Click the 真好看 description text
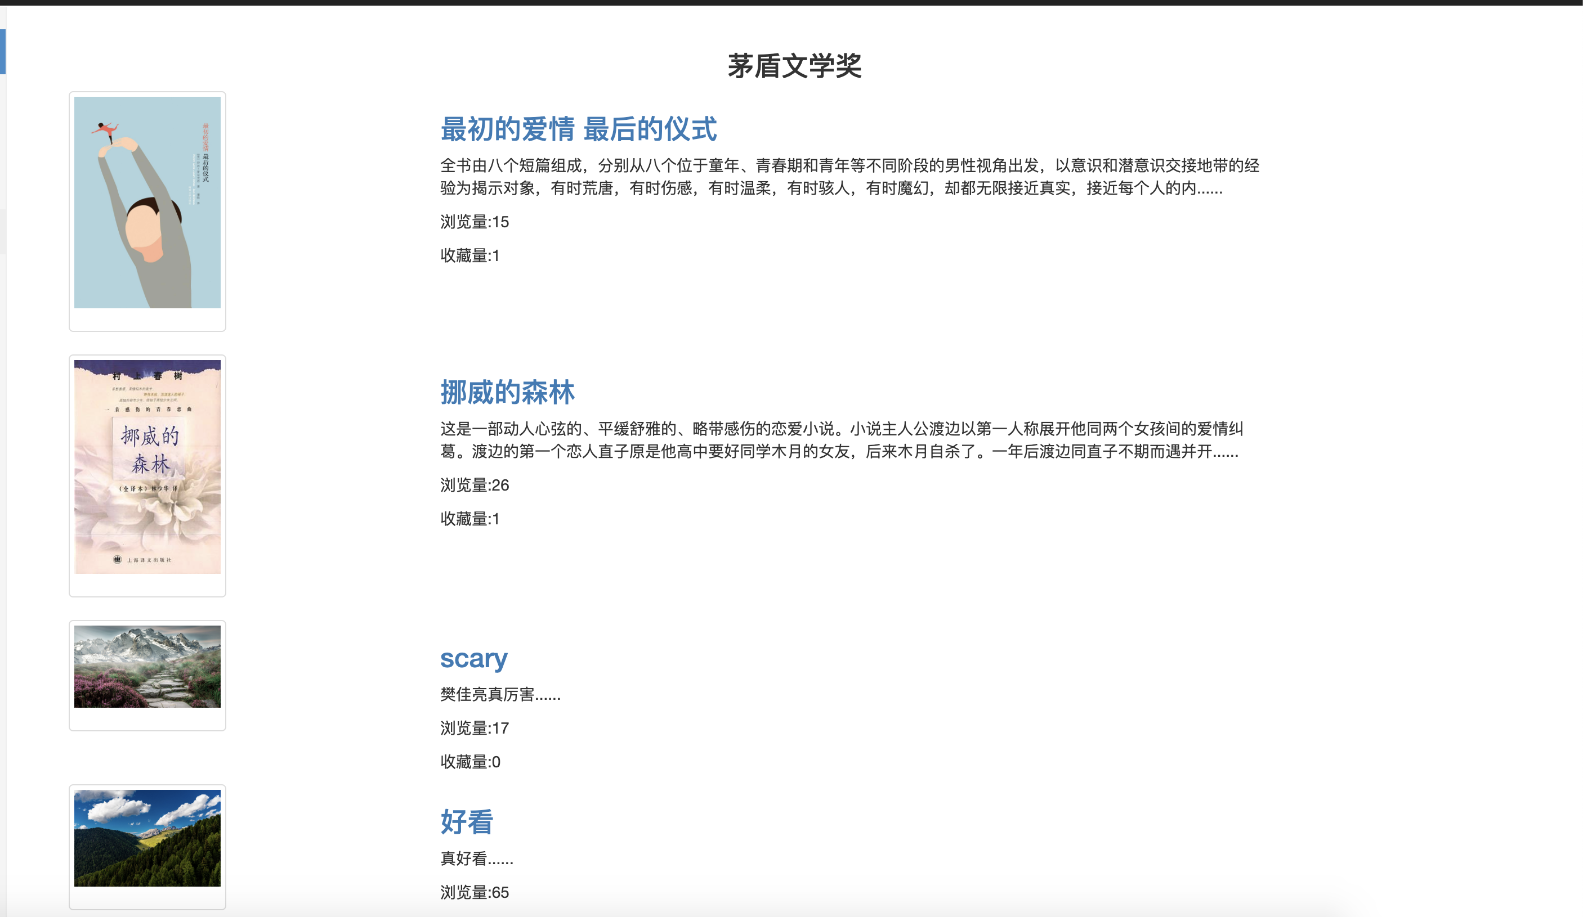 click(x=477, y=858)
